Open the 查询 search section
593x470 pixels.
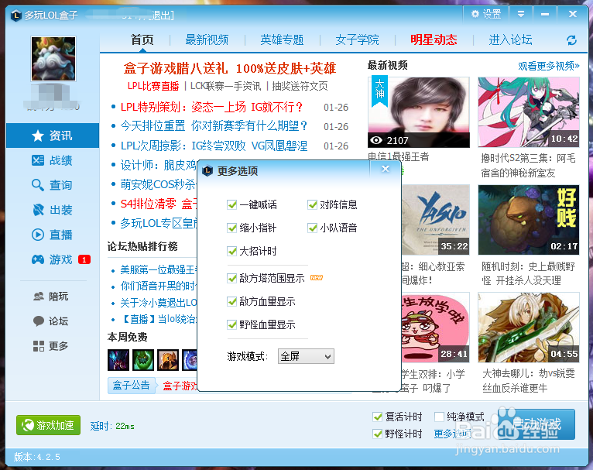coord(53,185)
